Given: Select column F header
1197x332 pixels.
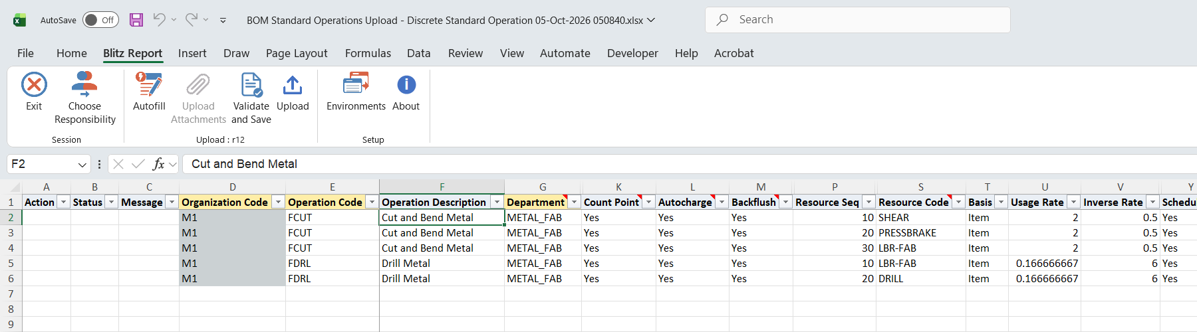Looking at the screenshot, I should pyautogui.click(x=442, y=187).
